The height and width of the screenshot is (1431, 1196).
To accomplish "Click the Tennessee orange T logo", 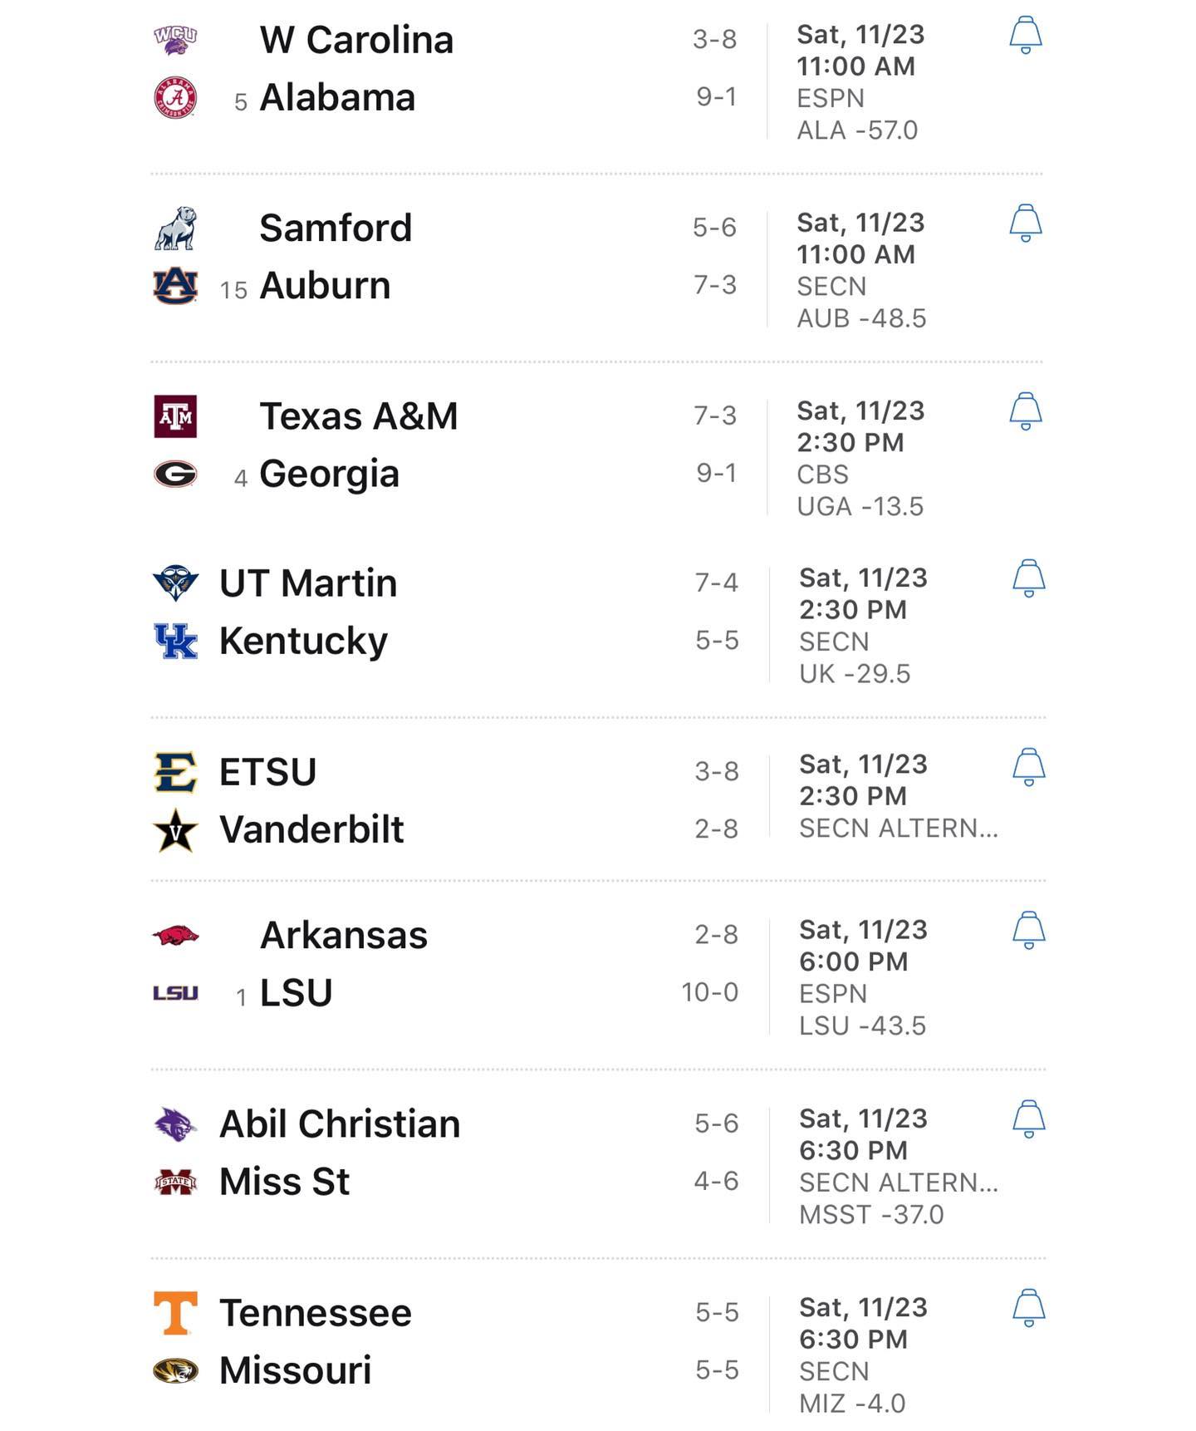I will click(175, 1313).
